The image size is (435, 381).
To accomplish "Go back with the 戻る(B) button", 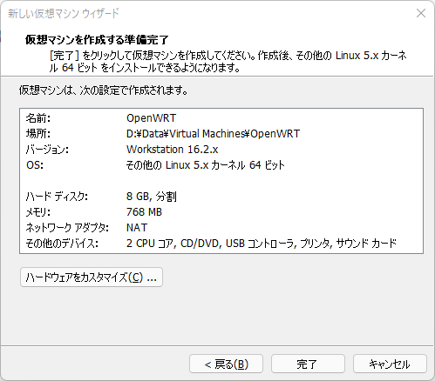I will 226,364.
